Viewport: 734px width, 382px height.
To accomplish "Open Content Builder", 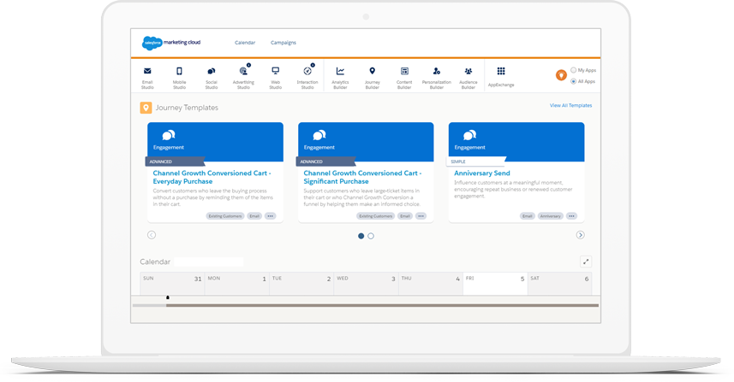I will coord(404,78).
